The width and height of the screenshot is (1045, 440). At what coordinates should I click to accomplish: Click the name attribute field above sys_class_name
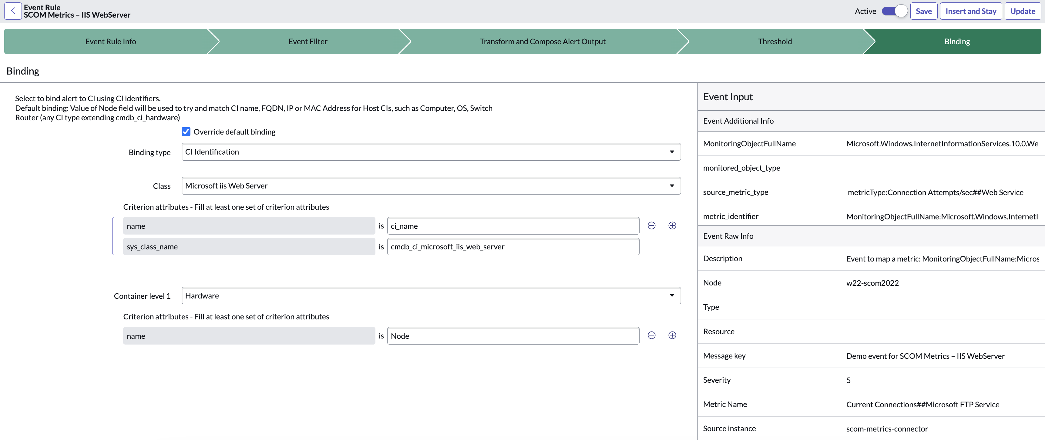tap(249, 226)
